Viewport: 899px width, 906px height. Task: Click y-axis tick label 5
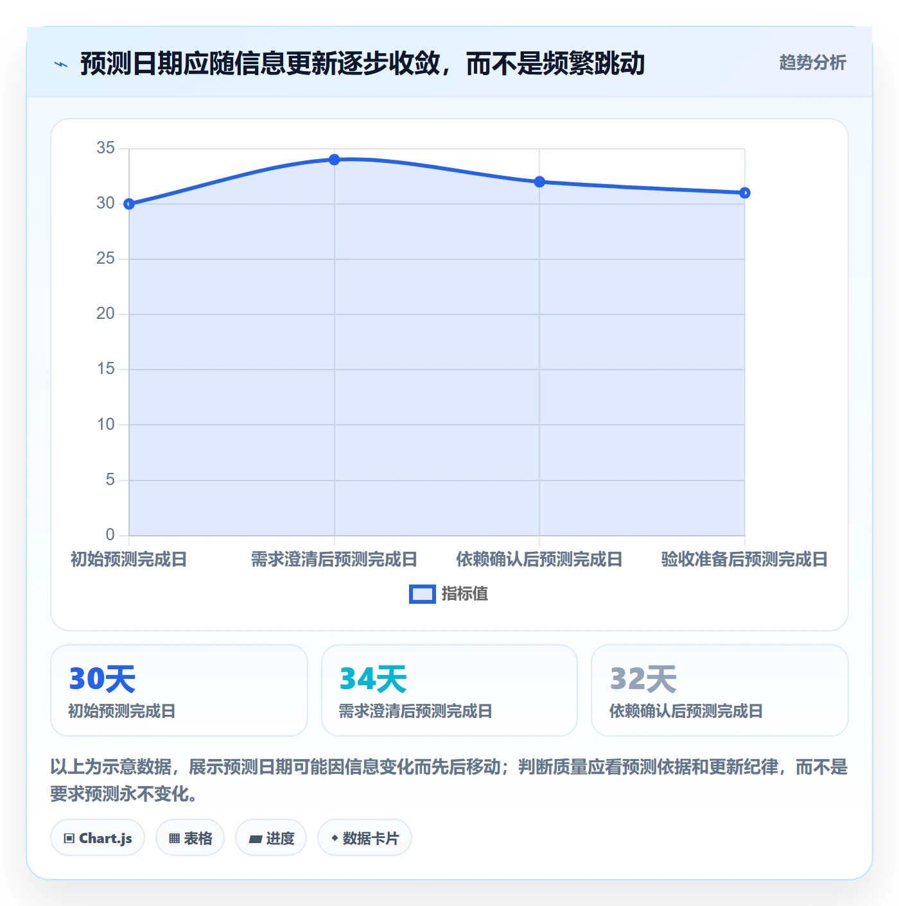point(110,479)
